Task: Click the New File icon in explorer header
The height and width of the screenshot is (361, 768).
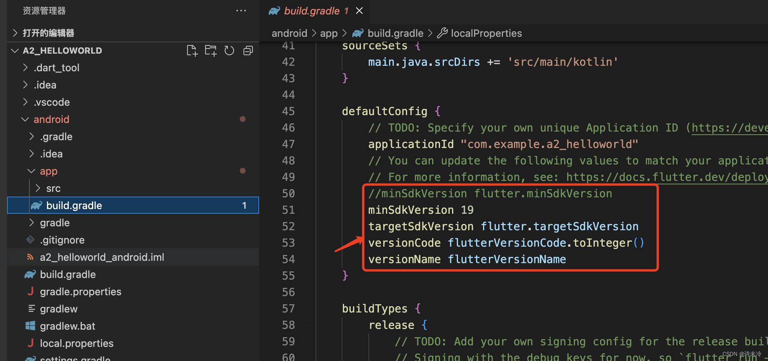Action: coord(192,51)
